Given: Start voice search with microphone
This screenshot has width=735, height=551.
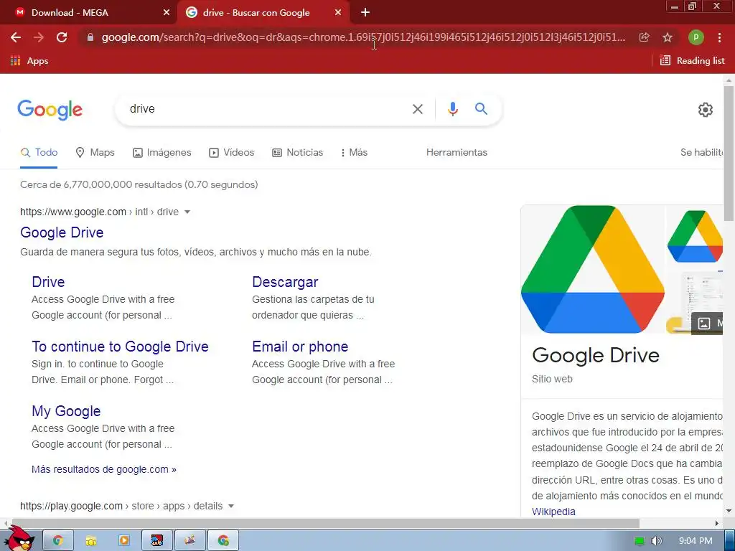Looking at the screenshot, I should click(452, 109).
